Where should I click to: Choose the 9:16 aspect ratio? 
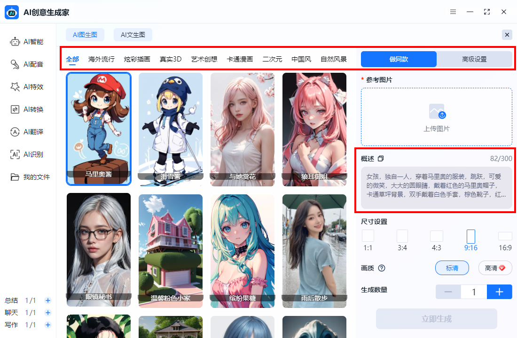pyautogui.click(x=471, y=241)
